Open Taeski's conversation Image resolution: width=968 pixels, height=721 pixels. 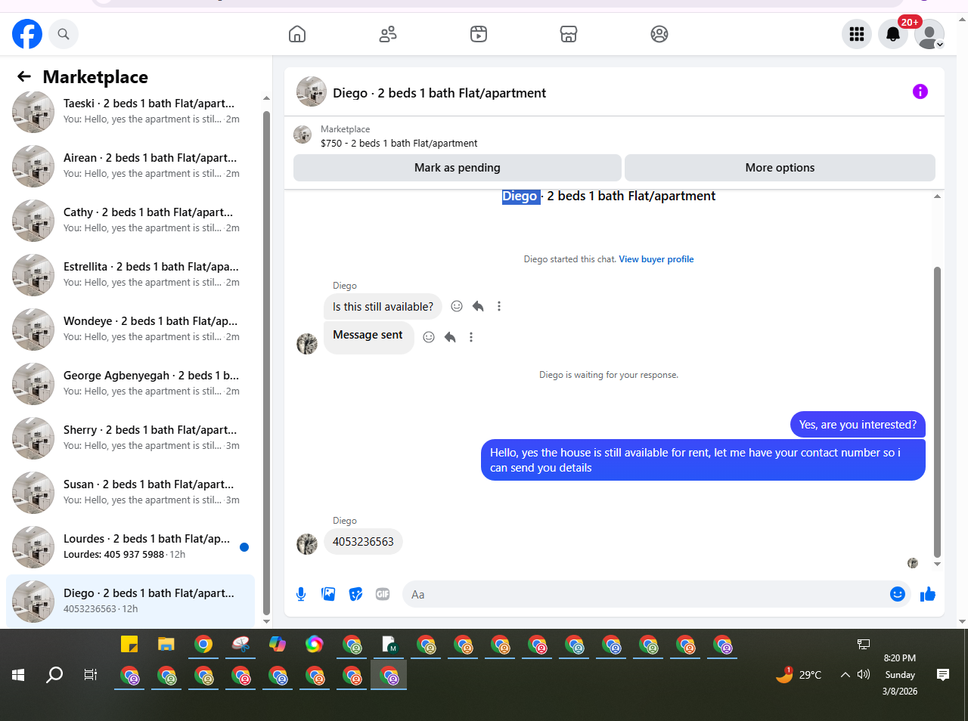[x=130, y=111]
